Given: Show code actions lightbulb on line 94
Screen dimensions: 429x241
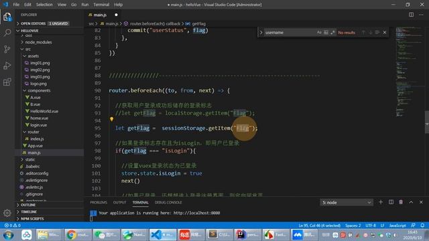Looking at the screenshot, I should pos(112,119).
